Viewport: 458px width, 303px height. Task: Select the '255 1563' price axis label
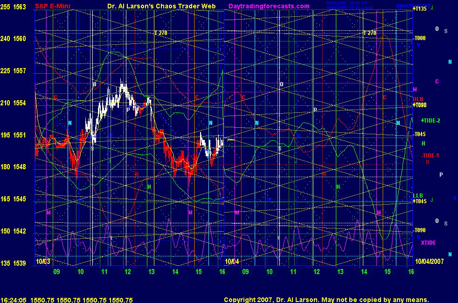13,7
